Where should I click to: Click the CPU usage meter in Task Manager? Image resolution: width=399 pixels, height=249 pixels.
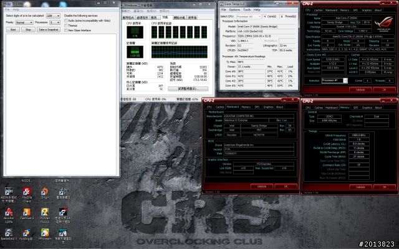pos(135,32)
